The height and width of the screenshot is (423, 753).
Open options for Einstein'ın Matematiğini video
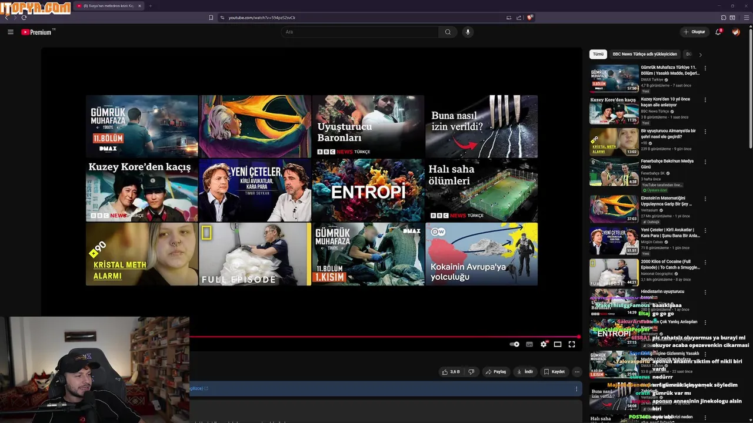(705, 199)
